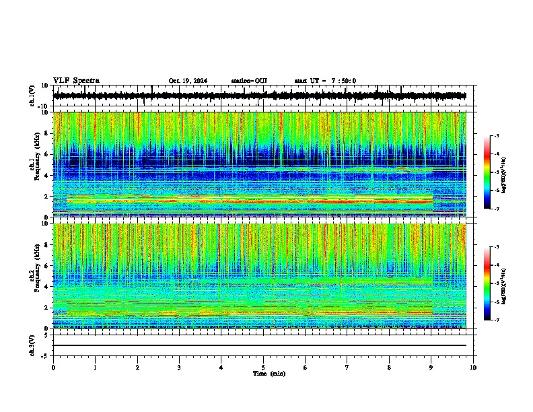Click the 'start UT = 7:50:0' label
This screenshot has height=412, width=533.
tap(325, 81)
